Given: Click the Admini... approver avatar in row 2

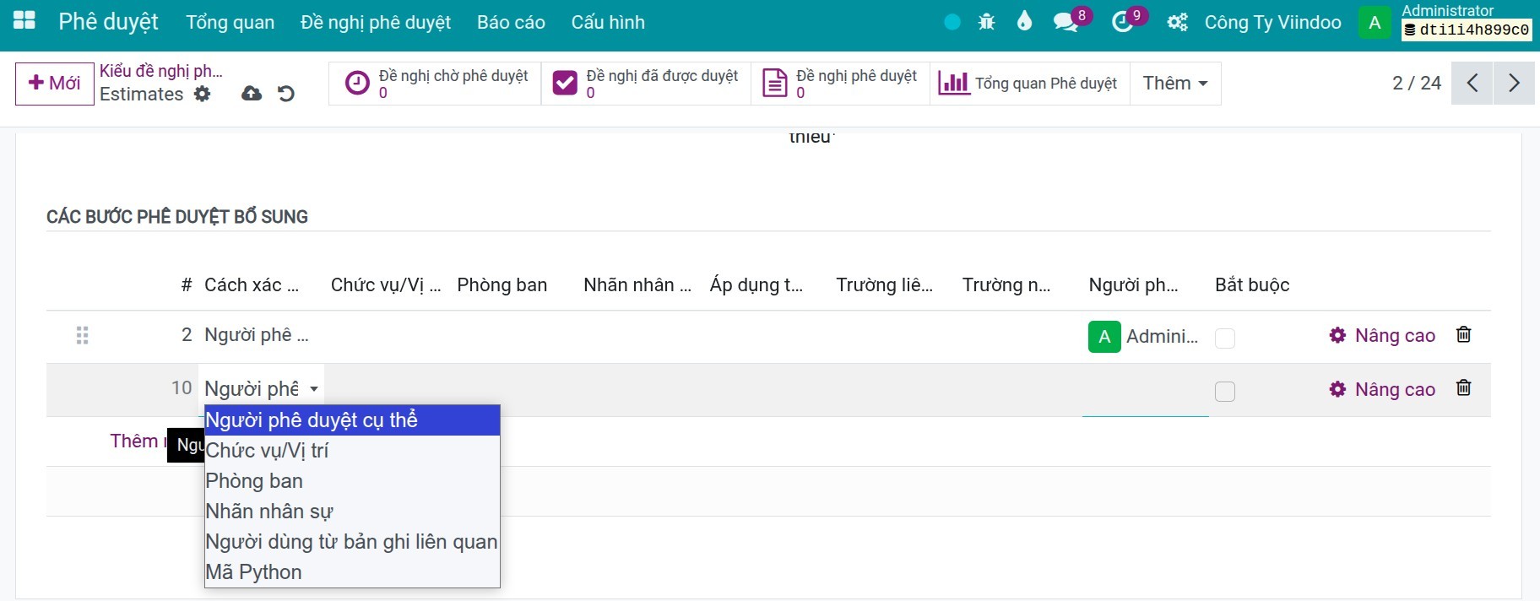Looking at the screenshot, I should [x=1104, y=337].
